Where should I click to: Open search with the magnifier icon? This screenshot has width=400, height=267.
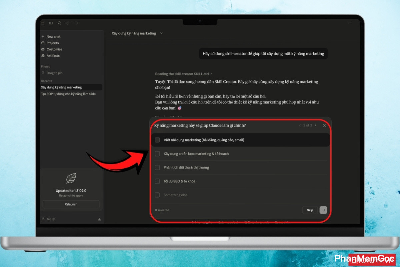click(59, 23)
